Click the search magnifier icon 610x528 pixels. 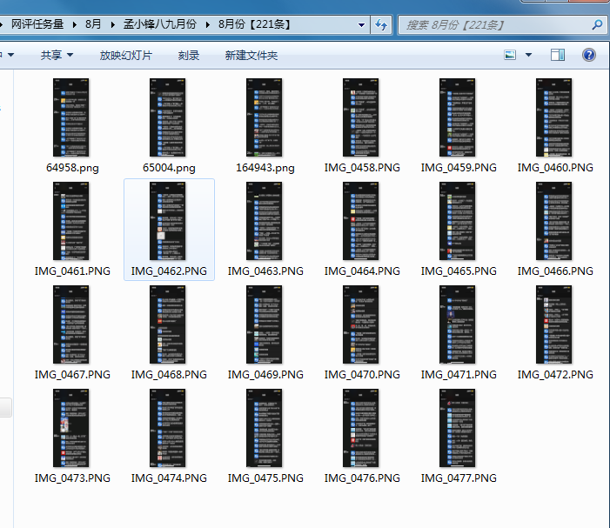click(x=597, y=25)
